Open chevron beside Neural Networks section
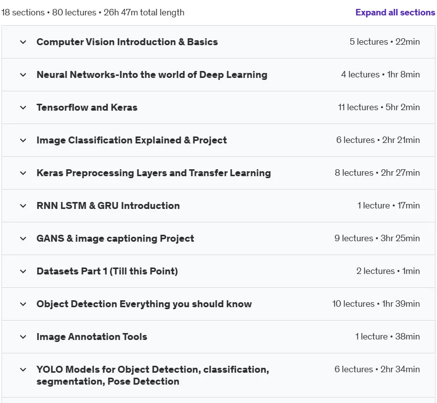 (x=23, y=75)
